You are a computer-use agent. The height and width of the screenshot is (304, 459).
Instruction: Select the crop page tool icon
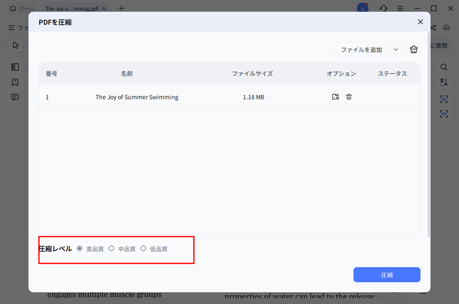coord(444,99)
